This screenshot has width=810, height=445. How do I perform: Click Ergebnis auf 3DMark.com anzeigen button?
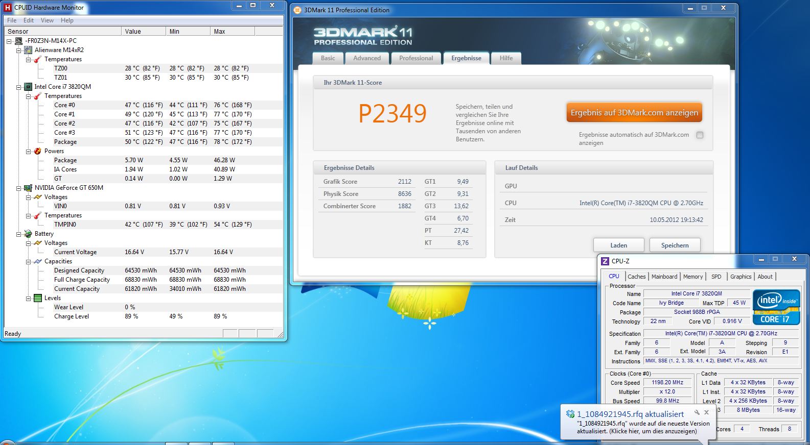click(x=634, y=113)
